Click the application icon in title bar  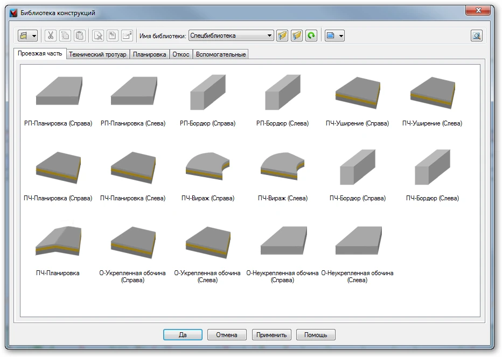[x=13, y=13]
